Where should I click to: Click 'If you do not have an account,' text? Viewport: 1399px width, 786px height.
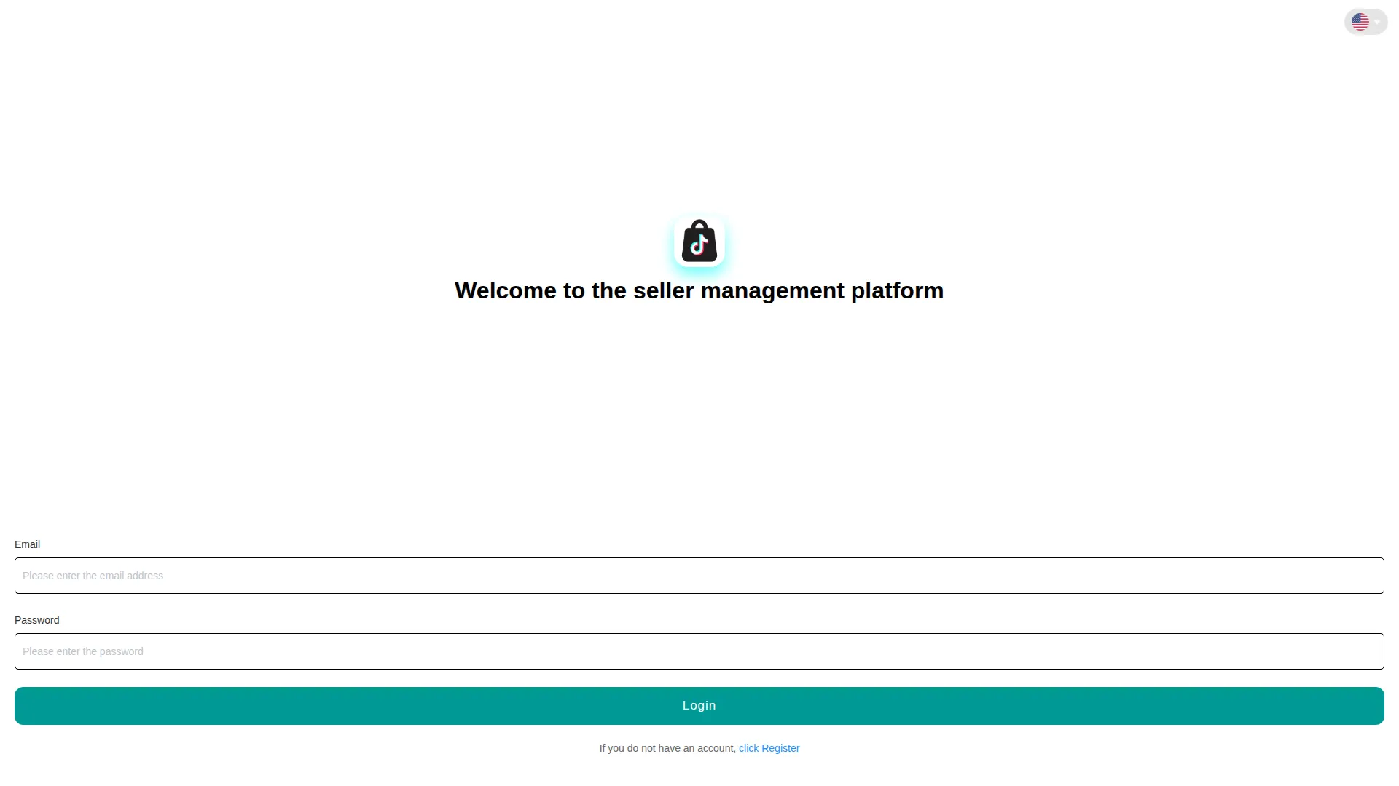(x=667, y=748)
